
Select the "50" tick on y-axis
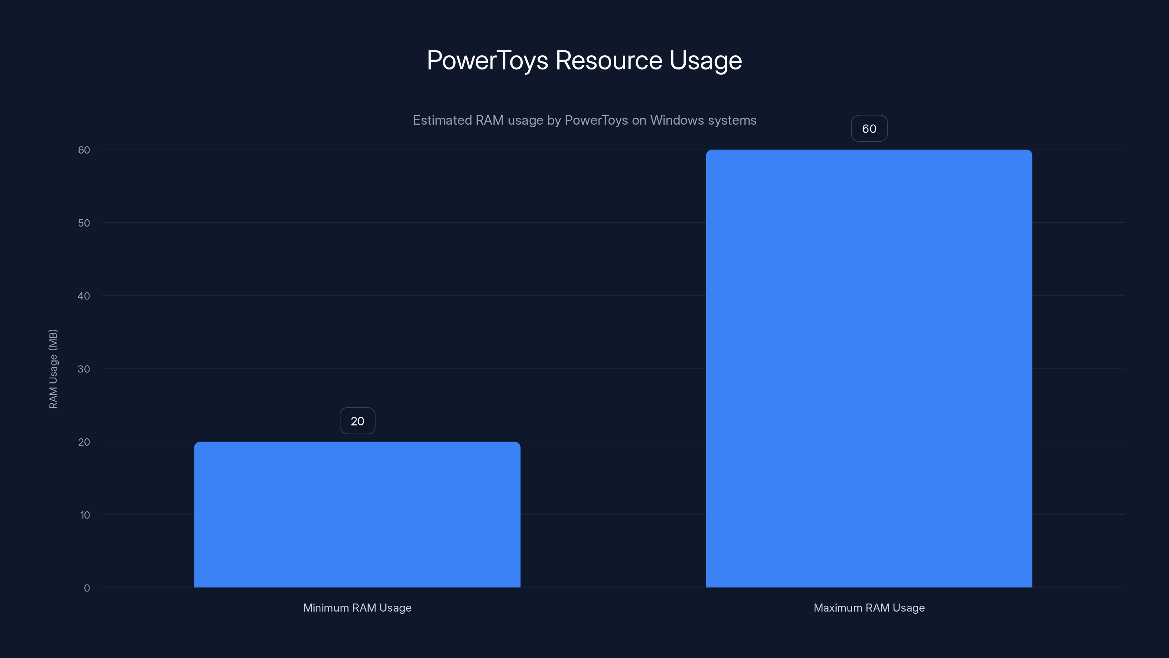84,223
